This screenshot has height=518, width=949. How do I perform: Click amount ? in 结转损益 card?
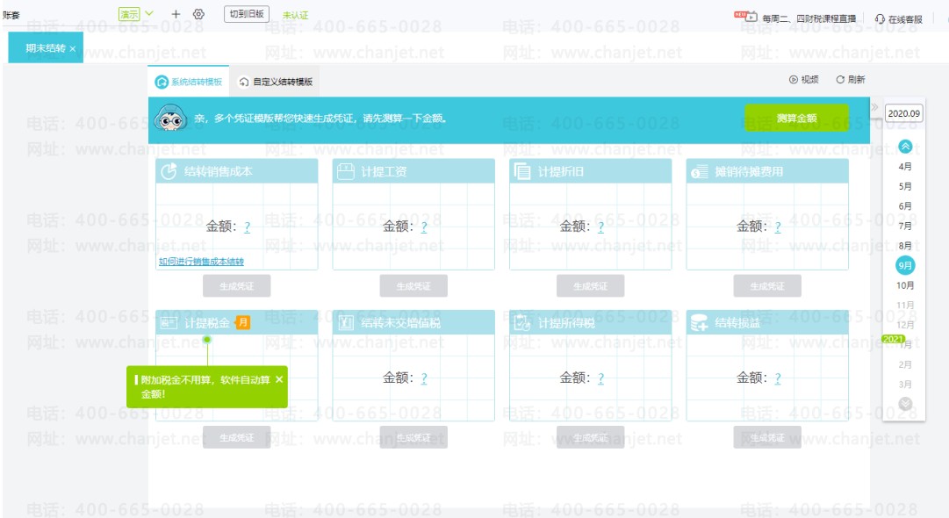tap(777, 378)
